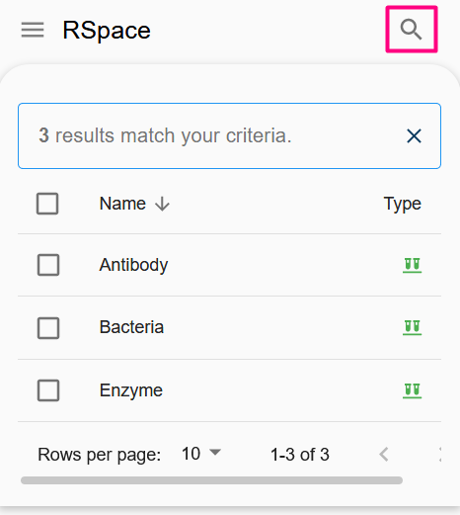
Task: Open search with magnifier icon
Action: pos(412,30)
